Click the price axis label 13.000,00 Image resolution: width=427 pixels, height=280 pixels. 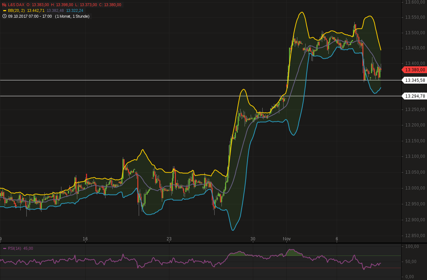tap(415, 188)
